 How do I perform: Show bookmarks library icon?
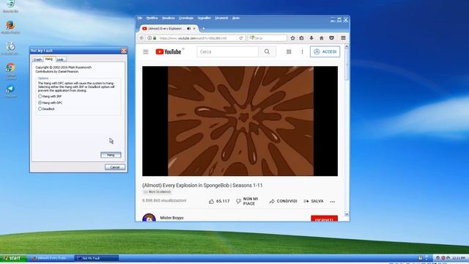point(301,38)
